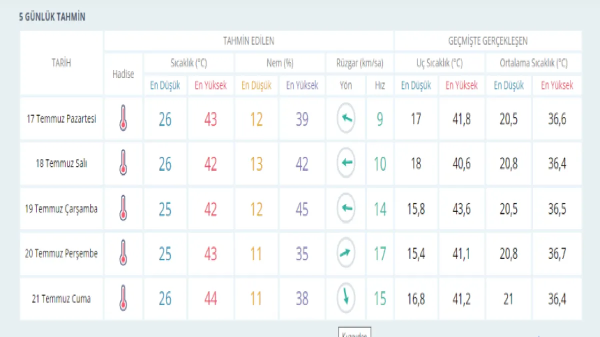Viewport: 600px width, 337px height.
Task: Click the Sıcaklık (°C) column header
Action: click(x=188, y=63)
